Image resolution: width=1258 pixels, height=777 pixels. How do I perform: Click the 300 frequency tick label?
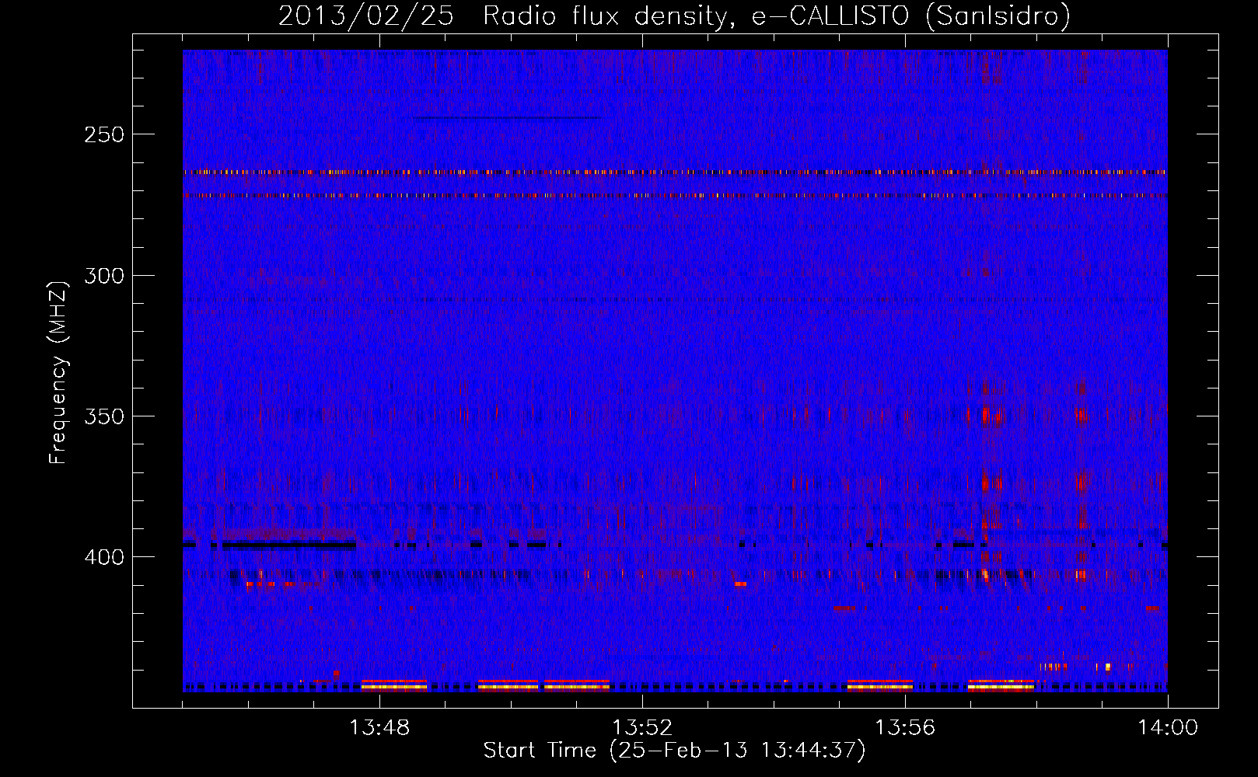click(104, 276)
